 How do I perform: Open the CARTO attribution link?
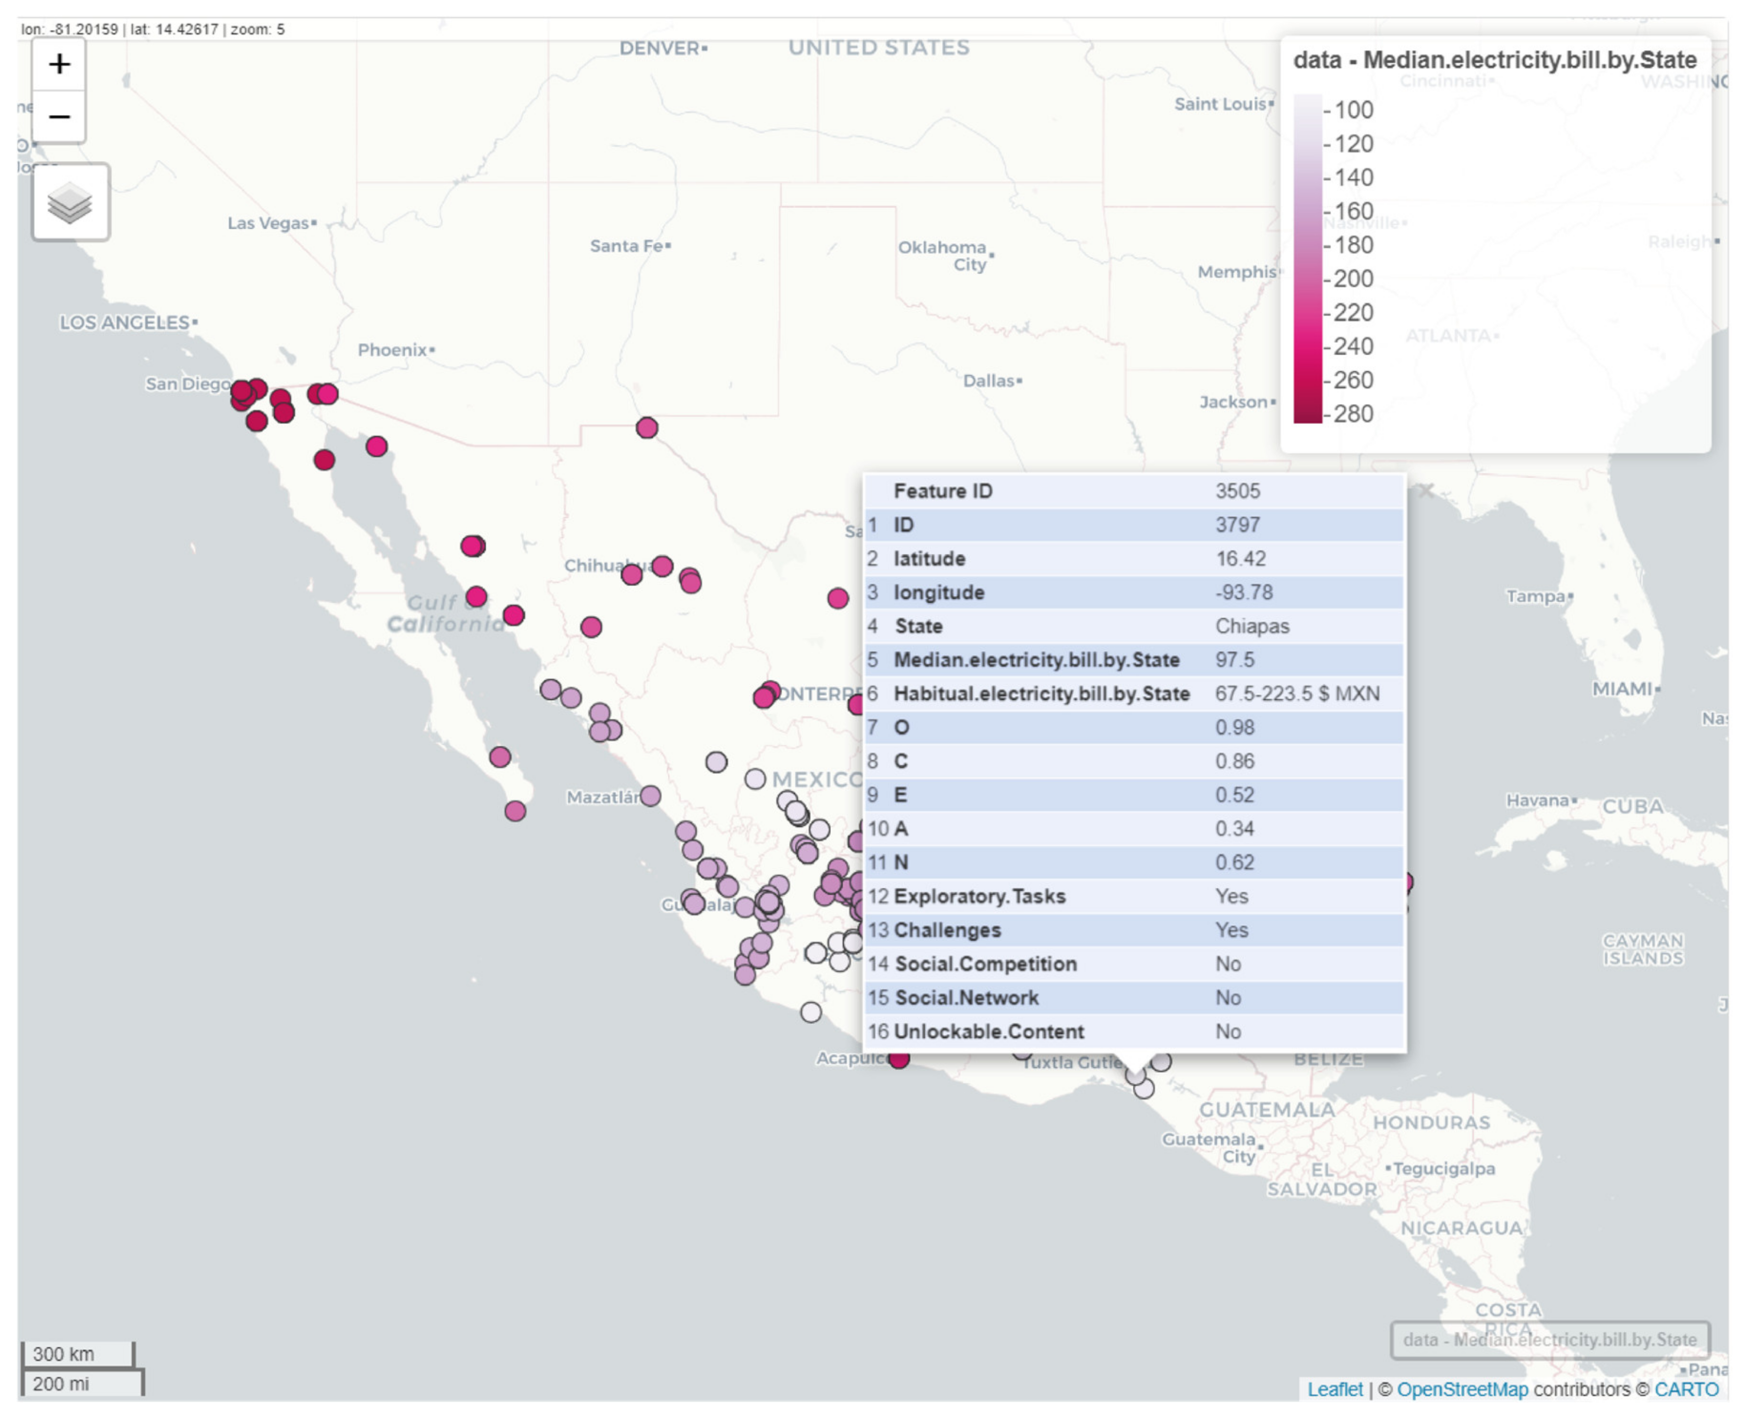[1686, 1389]
